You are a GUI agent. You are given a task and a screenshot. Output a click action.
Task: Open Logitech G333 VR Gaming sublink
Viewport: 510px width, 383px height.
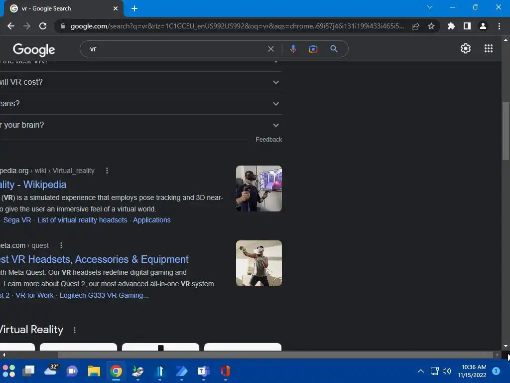104,295
